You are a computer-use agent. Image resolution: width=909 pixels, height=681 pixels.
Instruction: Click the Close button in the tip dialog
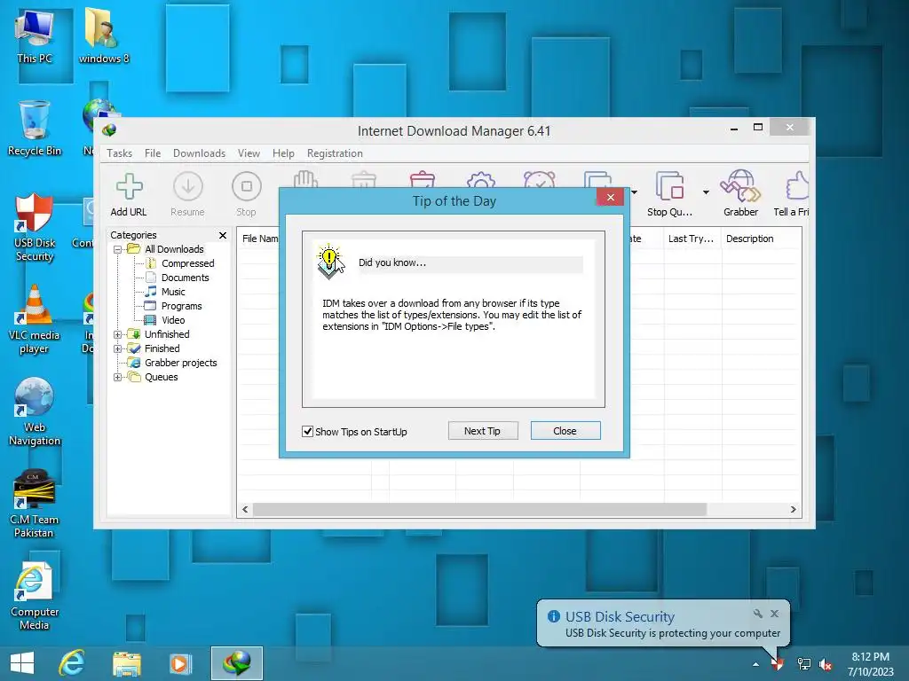pos(565,431)
